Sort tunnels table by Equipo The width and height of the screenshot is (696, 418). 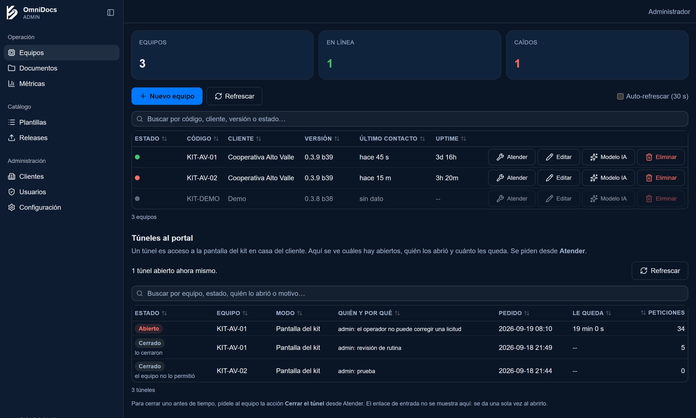[x=232, y=313]
